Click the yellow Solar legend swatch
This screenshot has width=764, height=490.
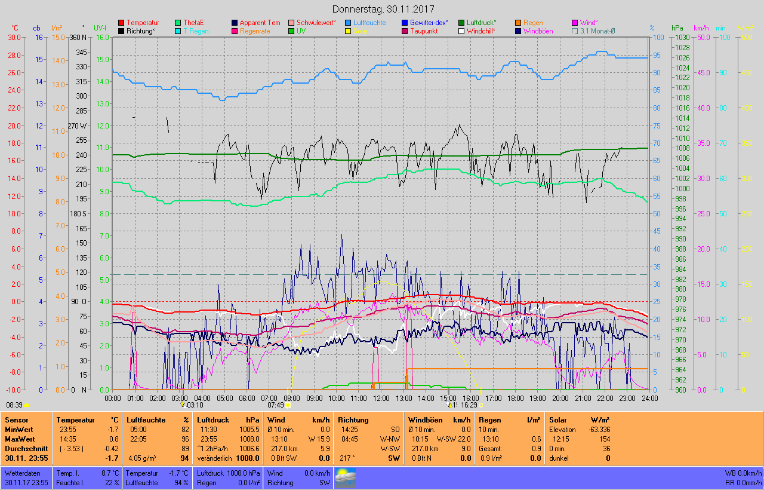(348, 31)
